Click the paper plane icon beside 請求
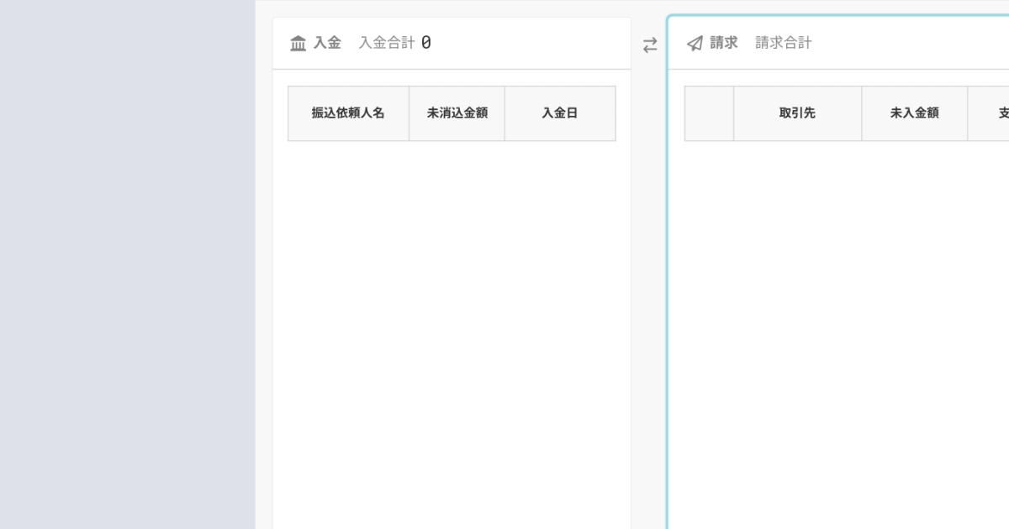The height and width of the screenshot is (529, 1009). point(695,44)
